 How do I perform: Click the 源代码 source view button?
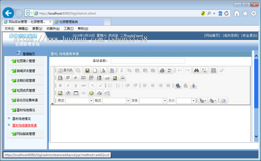65,70
